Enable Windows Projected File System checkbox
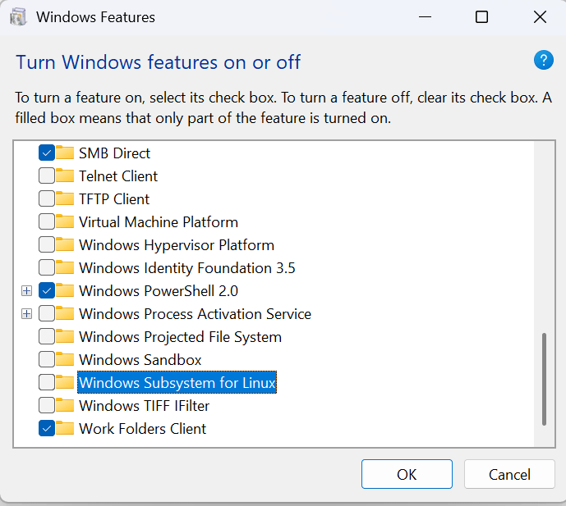Viewport: 566px width, 506px height. point(47,336)
